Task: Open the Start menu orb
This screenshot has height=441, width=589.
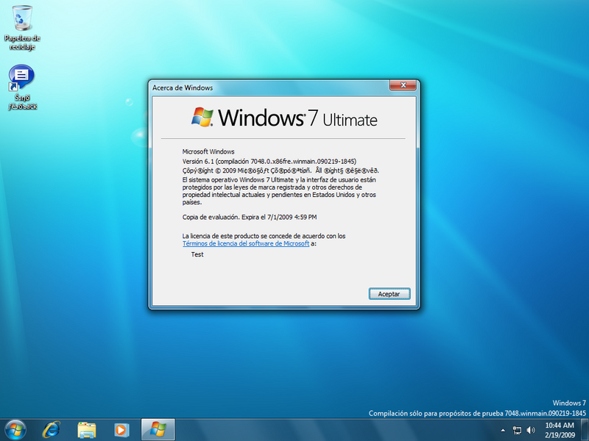Action: coord(15,430)
